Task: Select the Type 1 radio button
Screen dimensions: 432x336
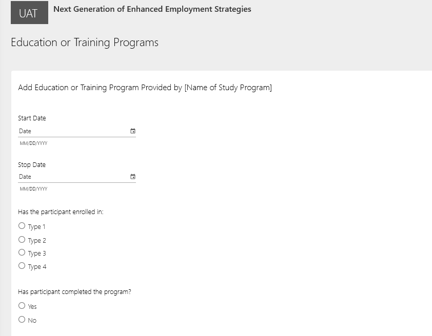Action: click(22, 226)
